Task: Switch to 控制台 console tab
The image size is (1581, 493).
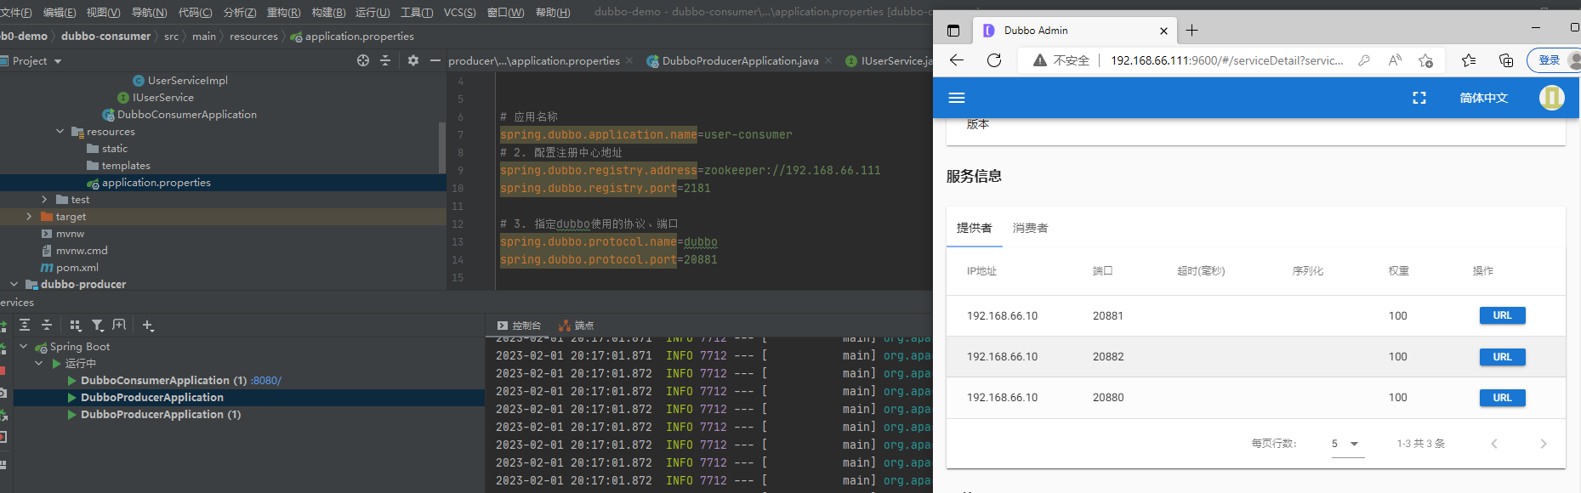Action: coord(519,326)
